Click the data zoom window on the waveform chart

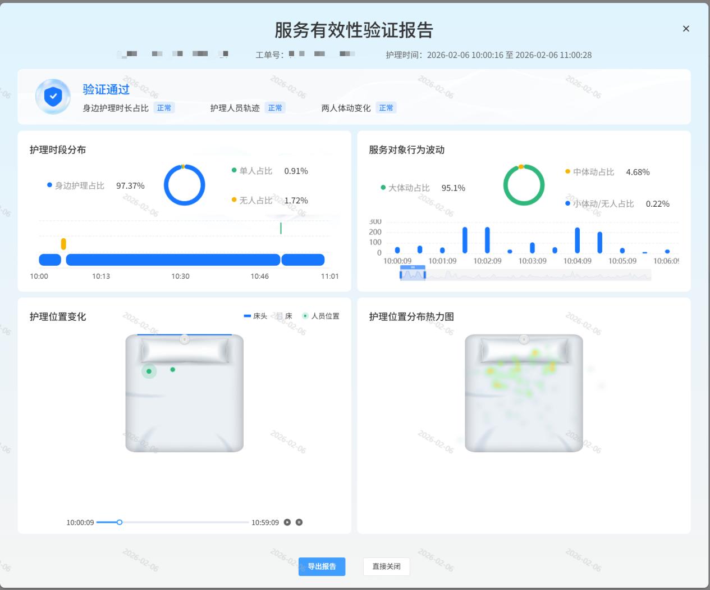coord(413,274)
